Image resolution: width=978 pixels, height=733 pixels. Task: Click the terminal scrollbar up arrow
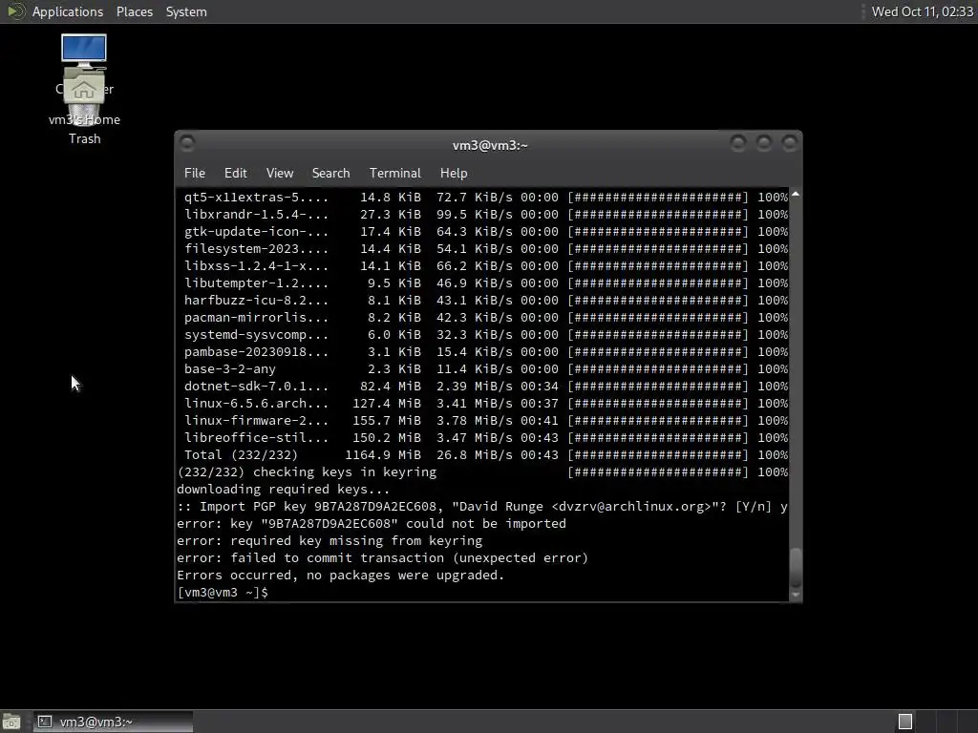tap(796, 195)
